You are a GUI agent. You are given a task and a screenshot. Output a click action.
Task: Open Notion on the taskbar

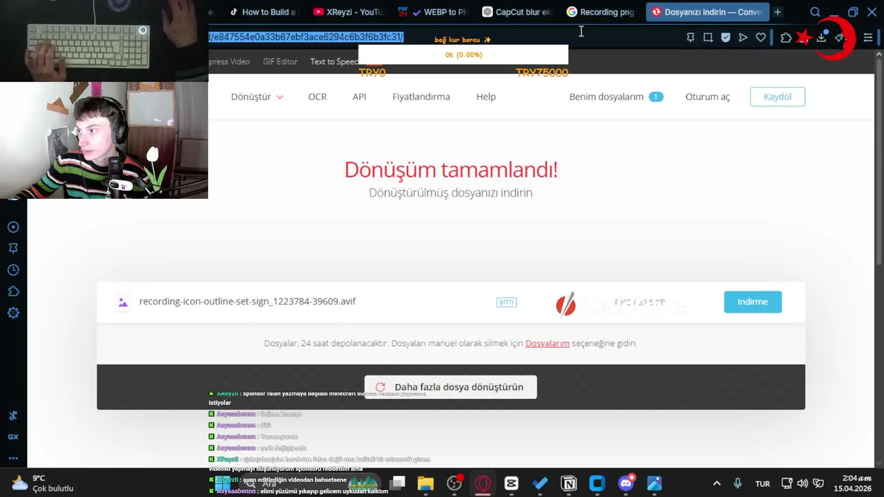569,483
